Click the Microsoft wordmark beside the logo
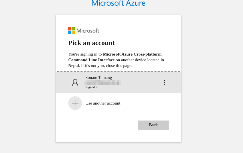The width and height of the screenshot is (243, 153). click(x=88, y=31)
